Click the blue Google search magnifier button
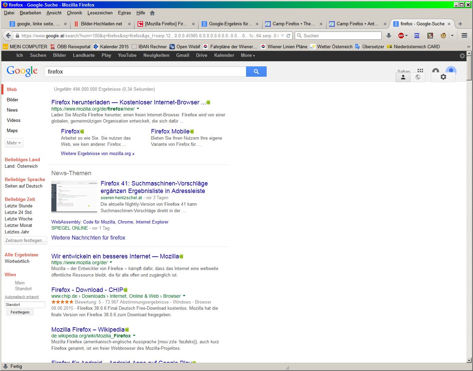The height and width of the screenshot is (371, 473). [x=256, y=72]
